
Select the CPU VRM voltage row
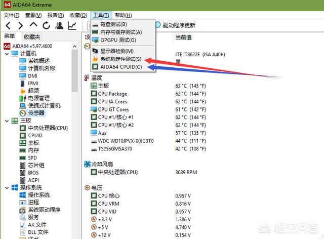coord(141,204)
